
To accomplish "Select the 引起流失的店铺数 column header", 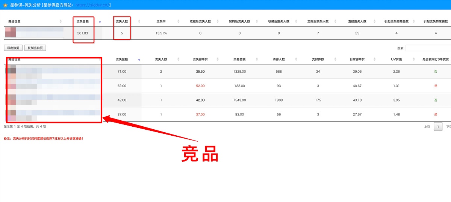I will tap(436, 21).
